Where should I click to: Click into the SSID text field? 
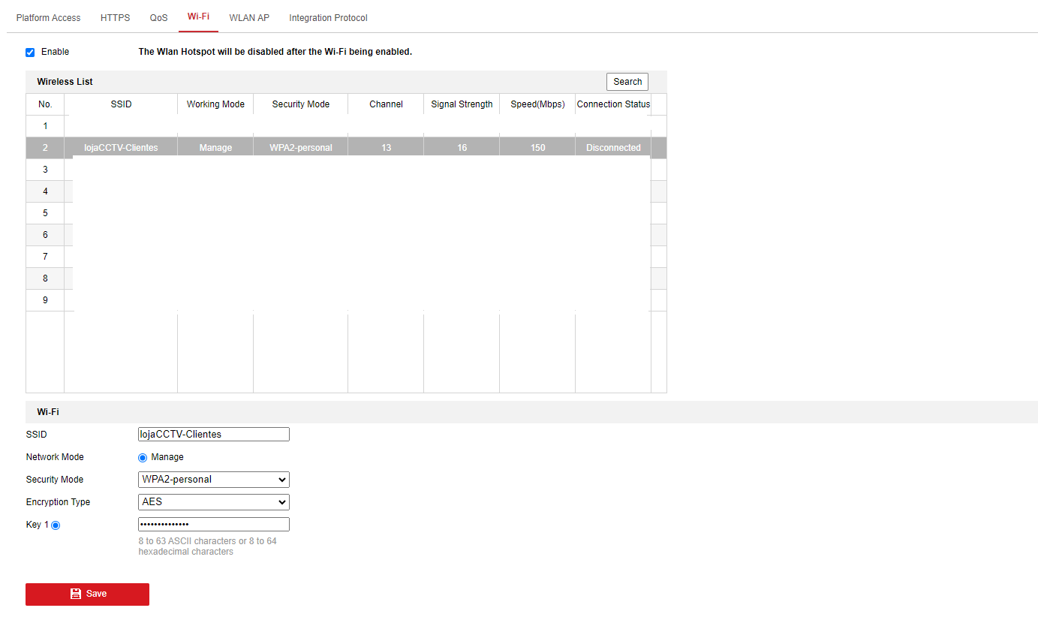coord(214,434)
